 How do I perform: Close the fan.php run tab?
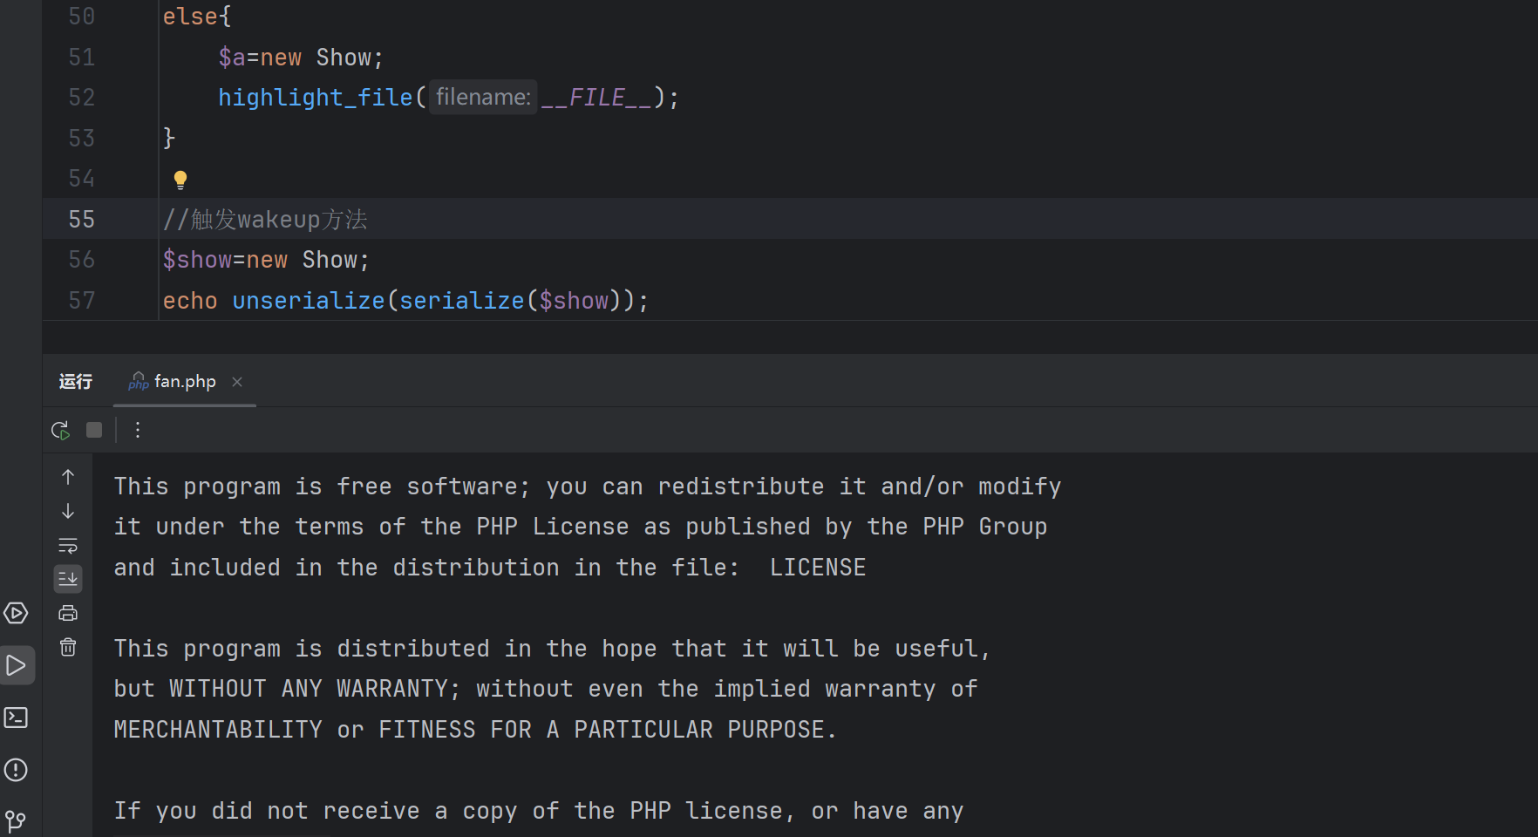coord(237,382)
